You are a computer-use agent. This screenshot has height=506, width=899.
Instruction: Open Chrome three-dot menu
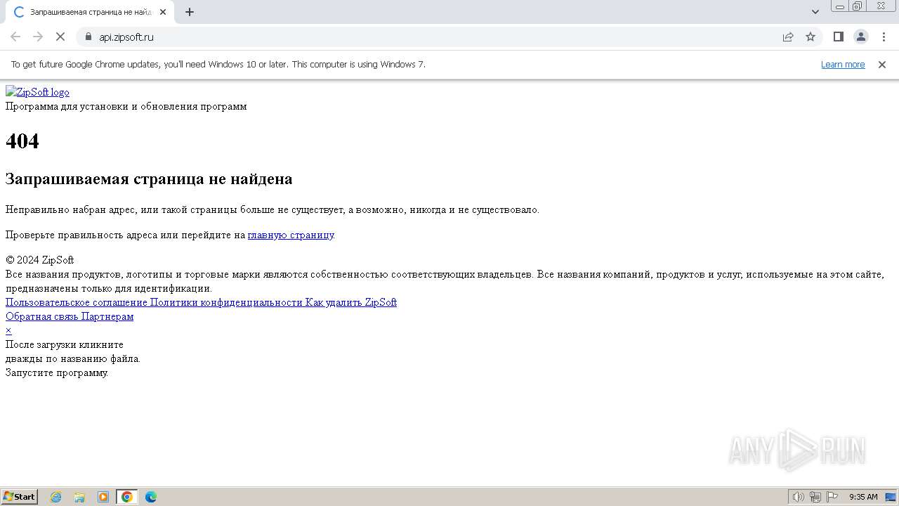point(884,37)
